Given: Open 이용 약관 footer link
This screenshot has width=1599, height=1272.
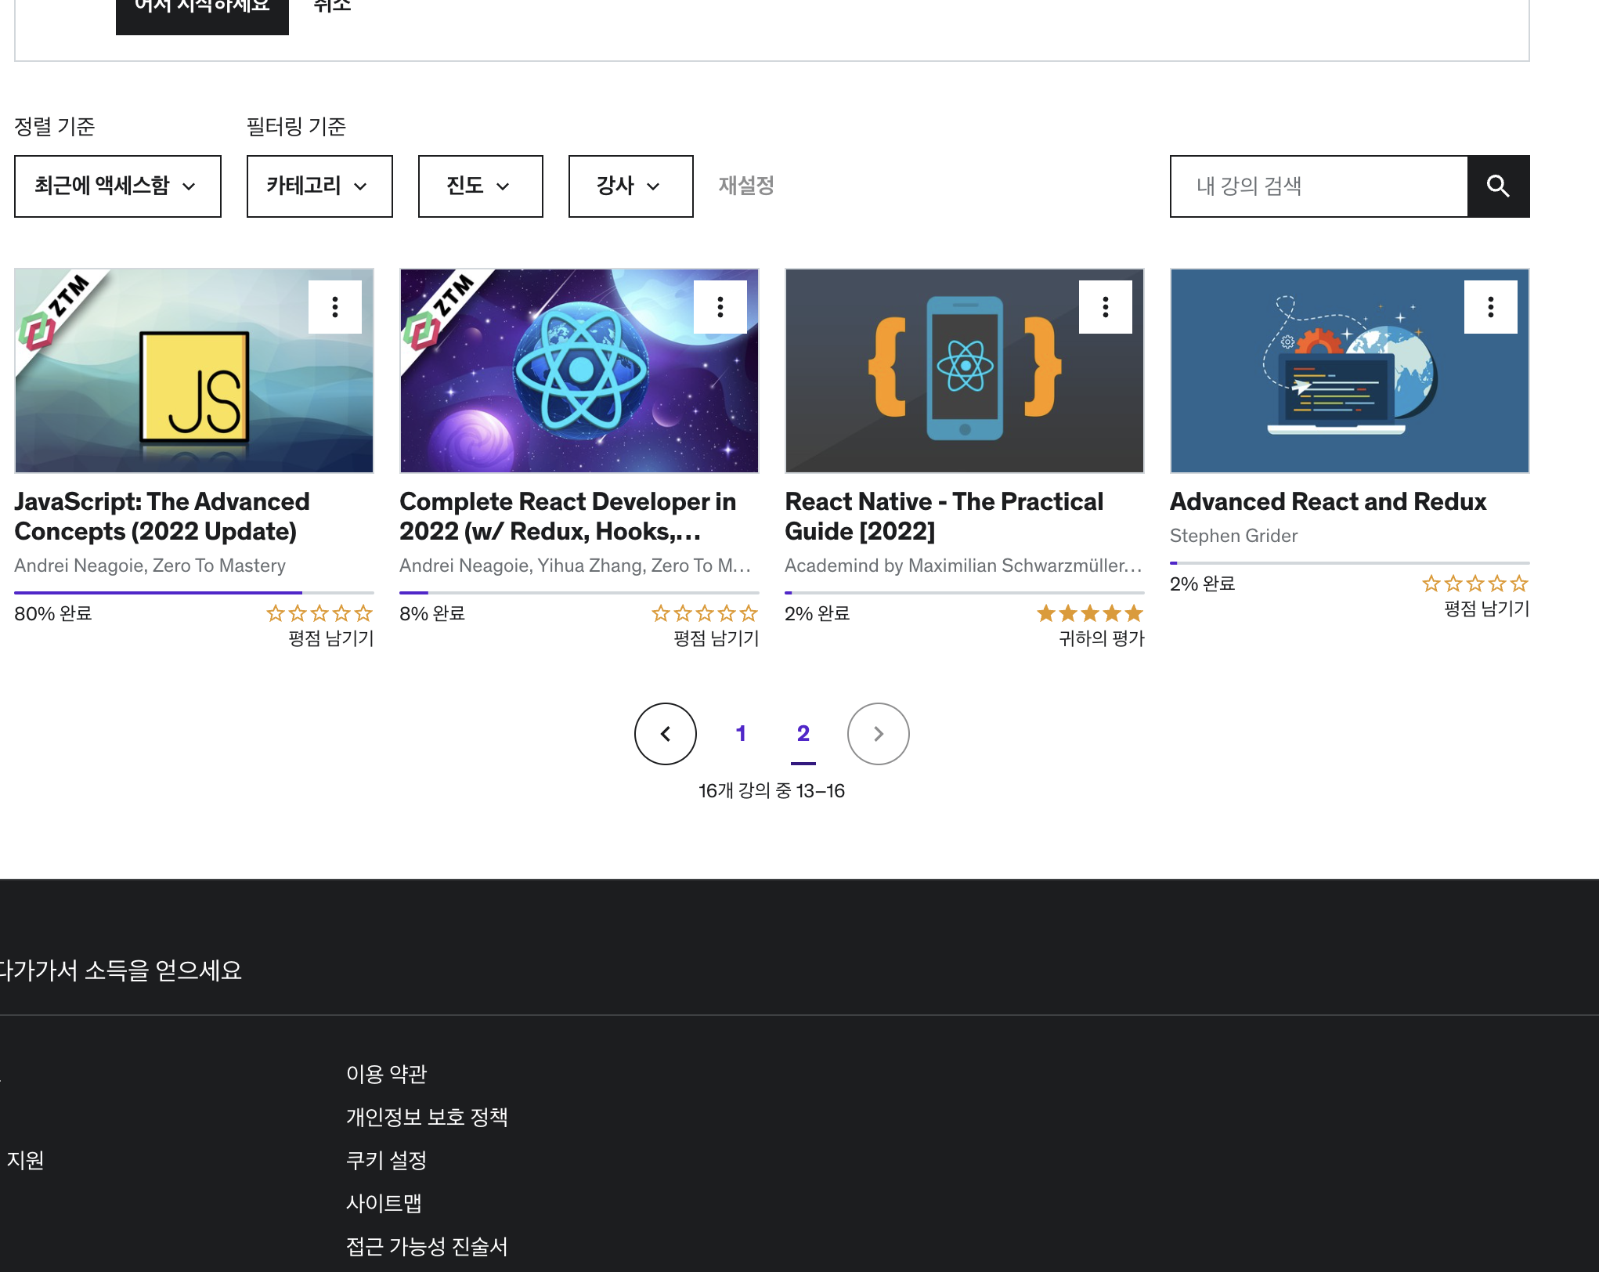Looking at the screenshot, I should (x=387, y=1074).
